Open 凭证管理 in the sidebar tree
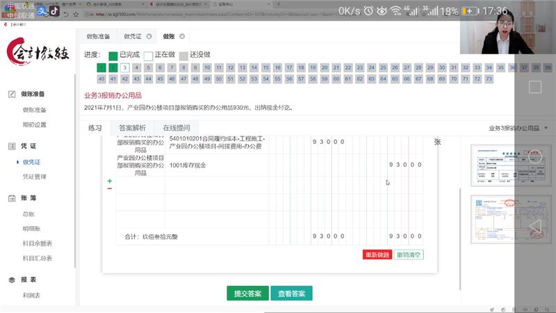Image resolution: width=556 pixels, height=313 pixels. click(x=35, y=177)
